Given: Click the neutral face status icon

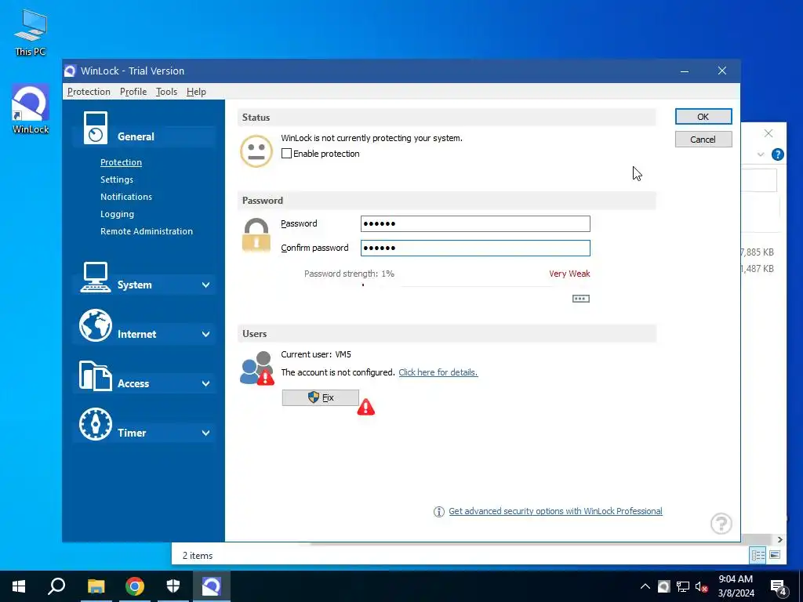Looking at the screenshot, I should pyautogui.click(x=256, y=151).
